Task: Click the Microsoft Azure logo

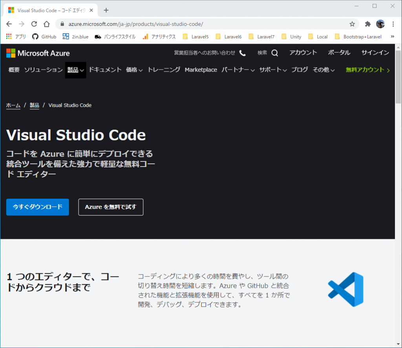Action: (38, 53)
